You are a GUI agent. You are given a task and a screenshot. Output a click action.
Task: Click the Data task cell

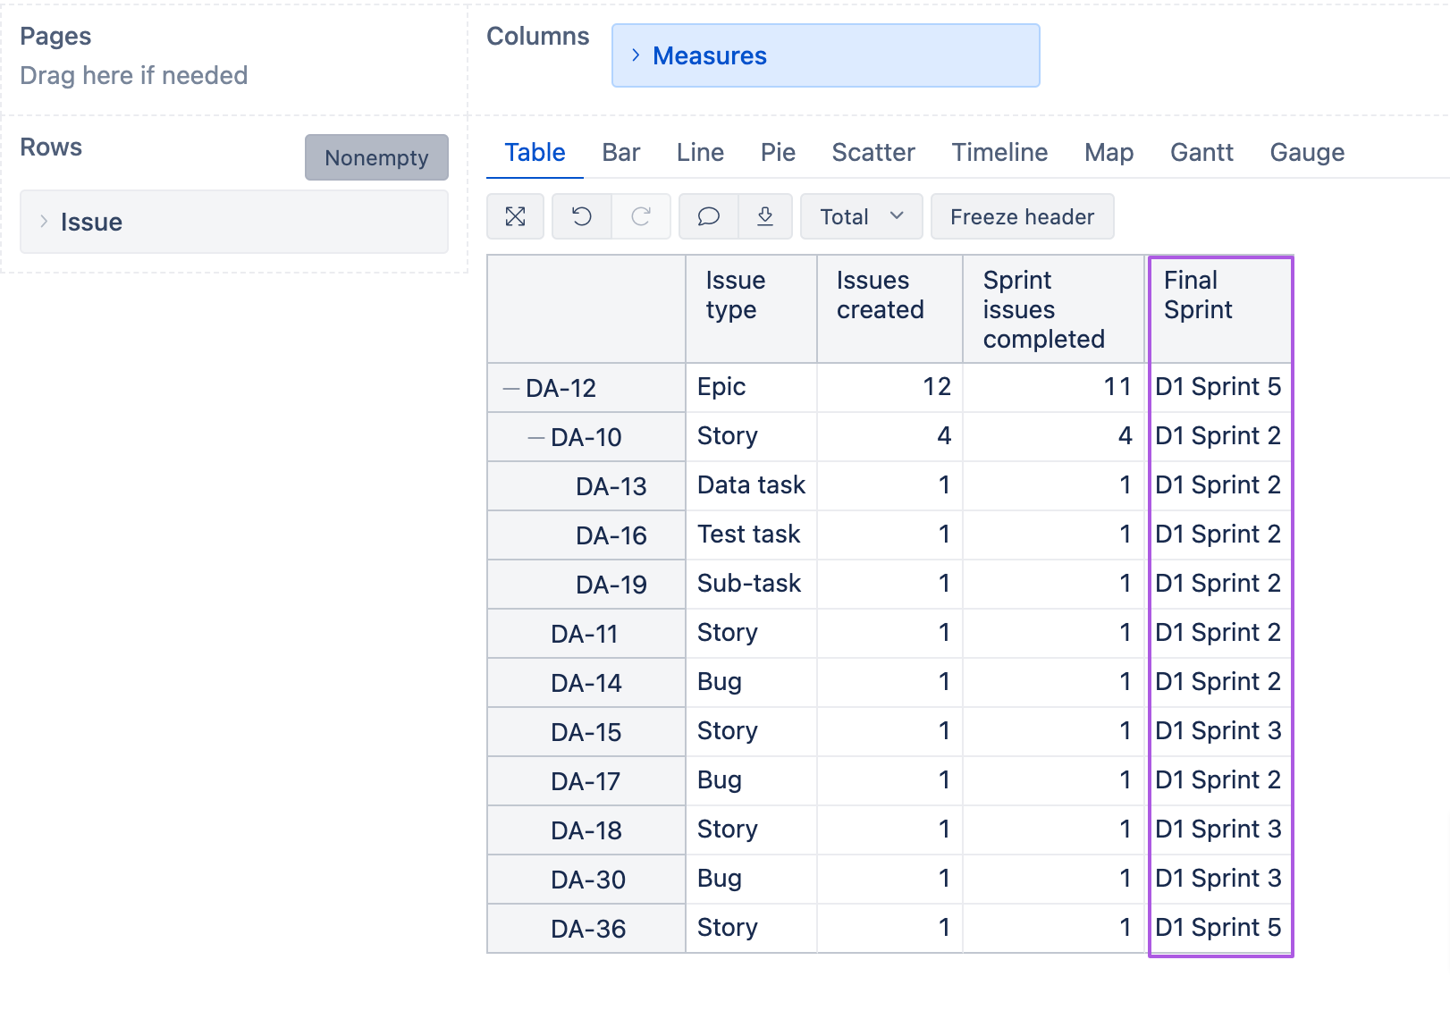pos(751,485)
